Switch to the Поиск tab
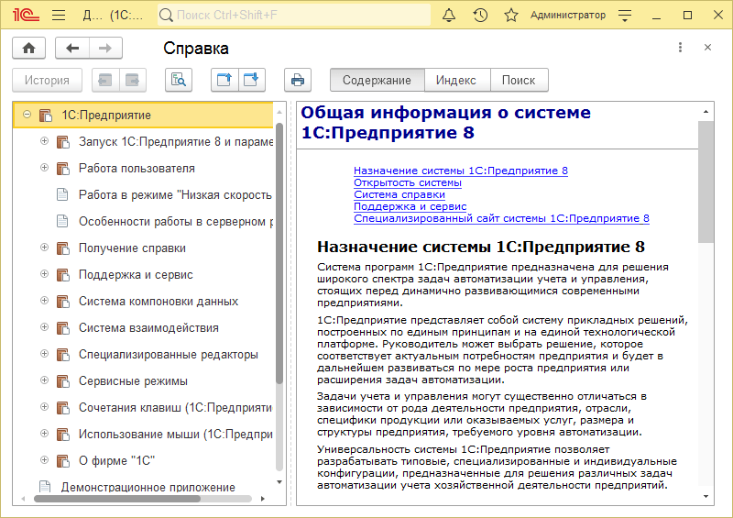 tap(519, 80)
